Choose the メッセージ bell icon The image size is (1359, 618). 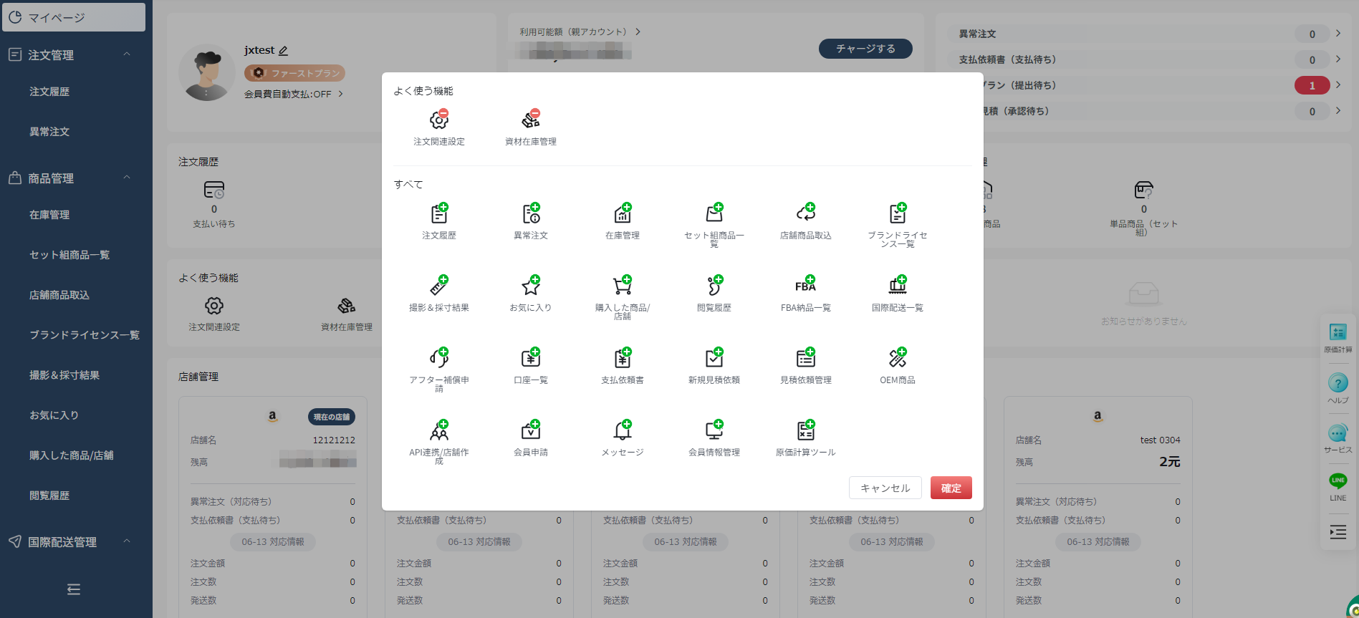click(622, 430)
